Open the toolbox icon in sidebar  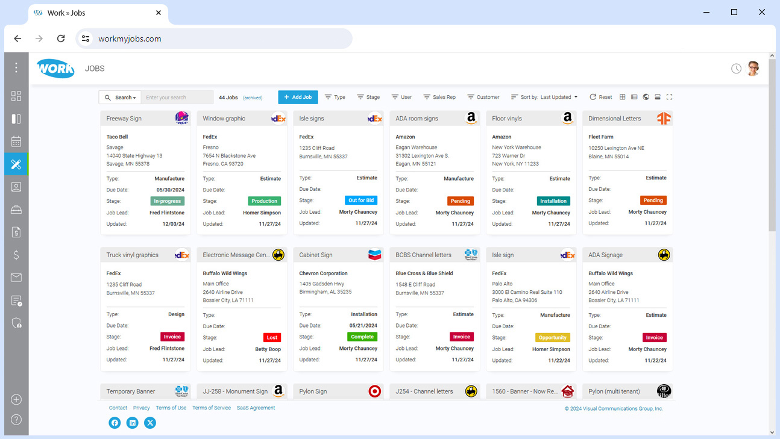tap(16, 210)
